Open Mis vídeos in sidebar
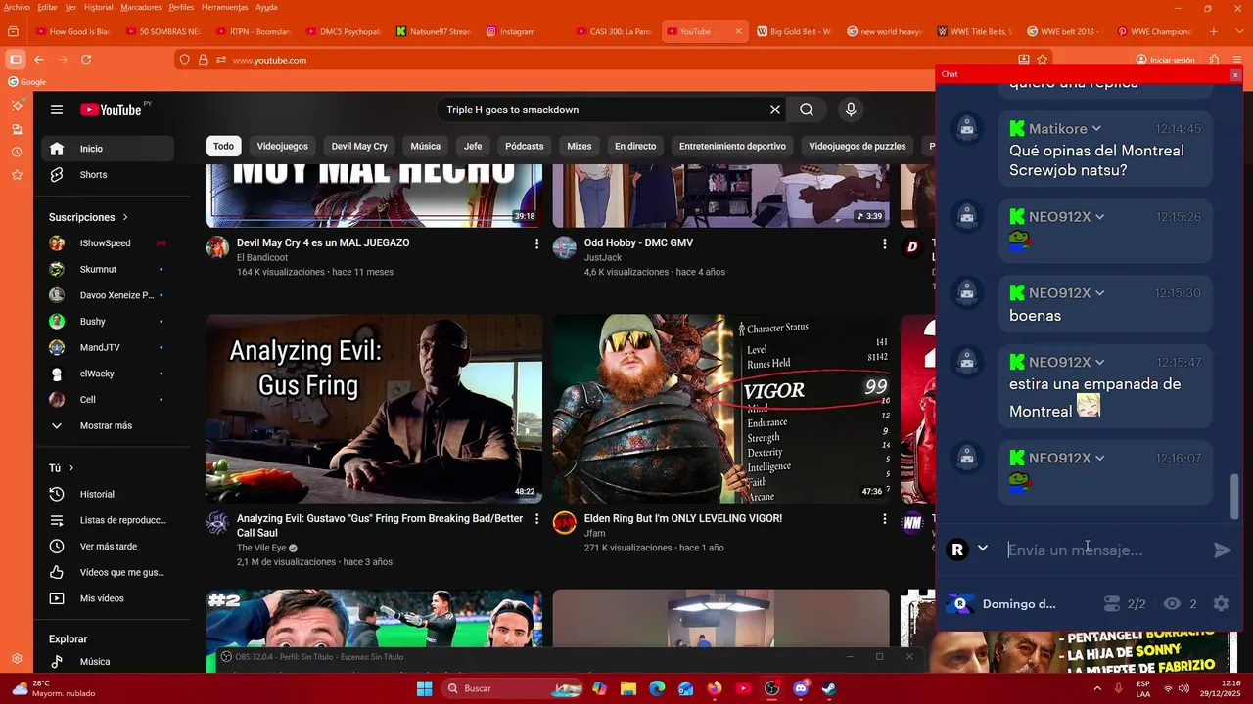This screenshot has width=1253, height=704. pos(108,598)
